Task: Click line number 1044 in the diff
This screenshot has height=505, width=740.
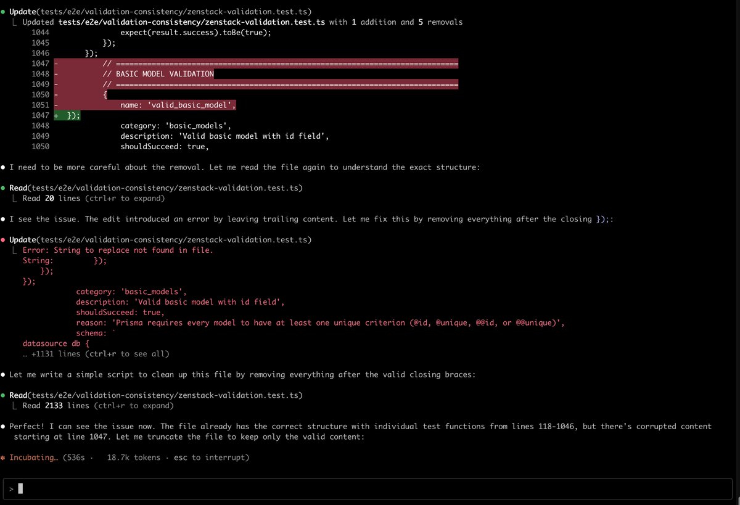Action: [x=40, y=32]
